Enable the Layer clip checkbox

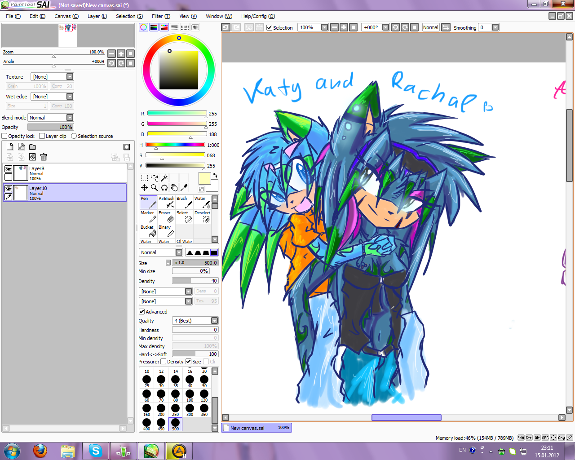[x=42, y=136]
